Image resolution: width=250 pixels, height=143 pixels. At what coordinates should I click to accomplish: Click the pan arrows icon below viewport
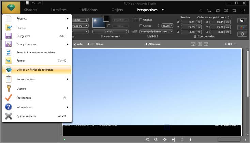pyautogui.click(x=165, y=139)
